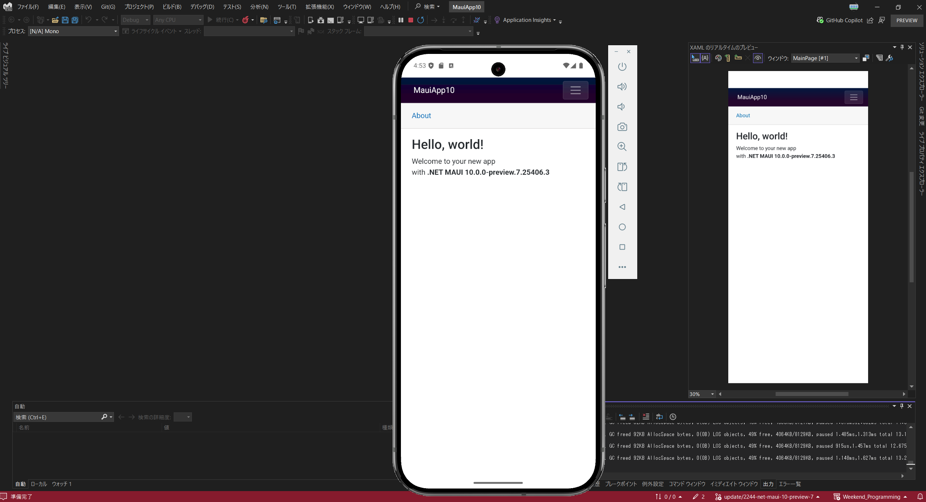Open the 30% zoom level dropdown
This screenshot has height=502, width=926.
[x=702, y=394]
